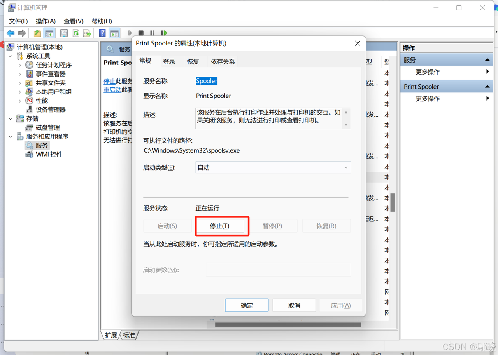Select WMI 控件 in the tree
The image size is (498, 355).
tap(49, 154)
